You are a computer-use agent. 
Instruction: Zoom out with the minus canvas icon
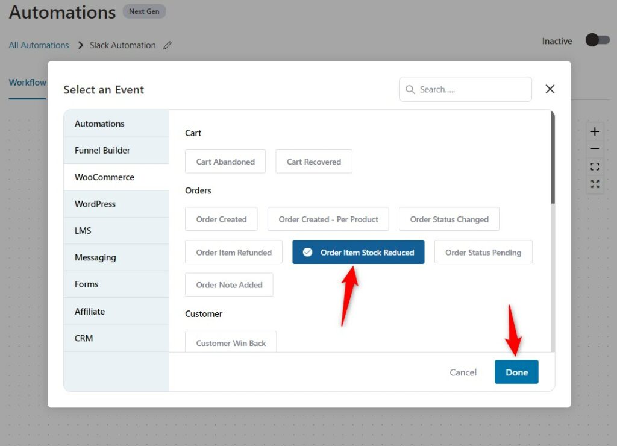coord(595,149)
